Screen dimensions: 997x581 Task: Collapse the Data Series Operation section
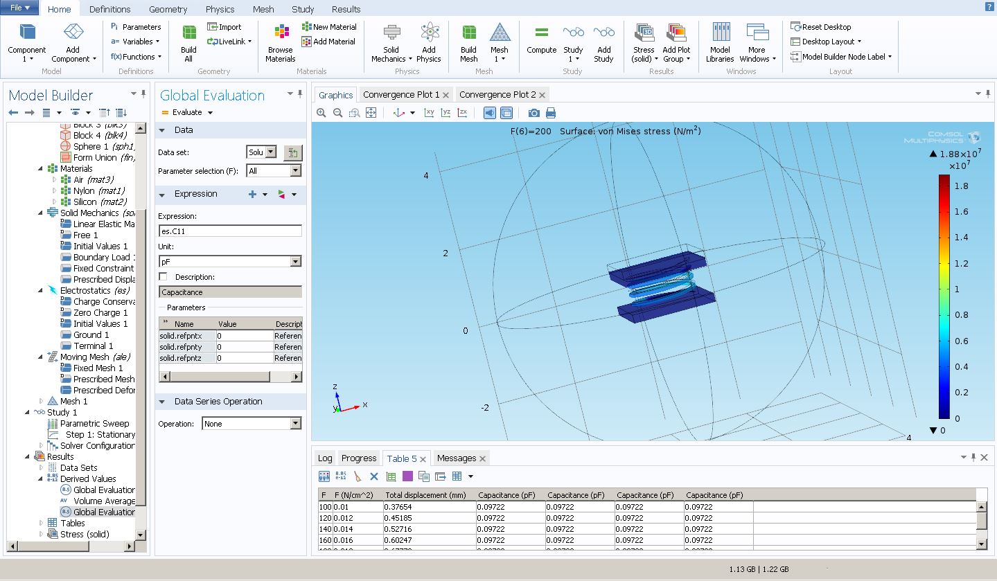point(163,402)
